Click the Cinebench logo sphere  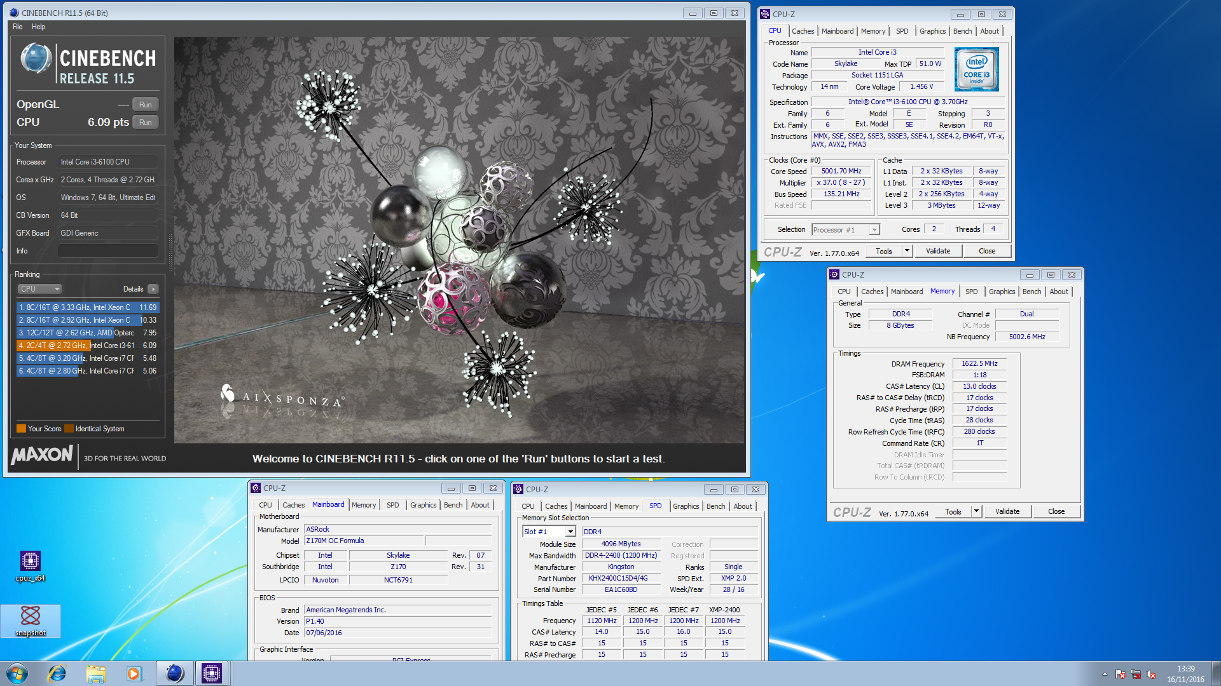36,58
